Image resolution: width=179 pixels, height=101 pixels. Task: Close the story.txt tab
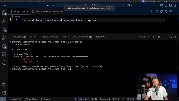pyautogui.click(x=27, y=11)
